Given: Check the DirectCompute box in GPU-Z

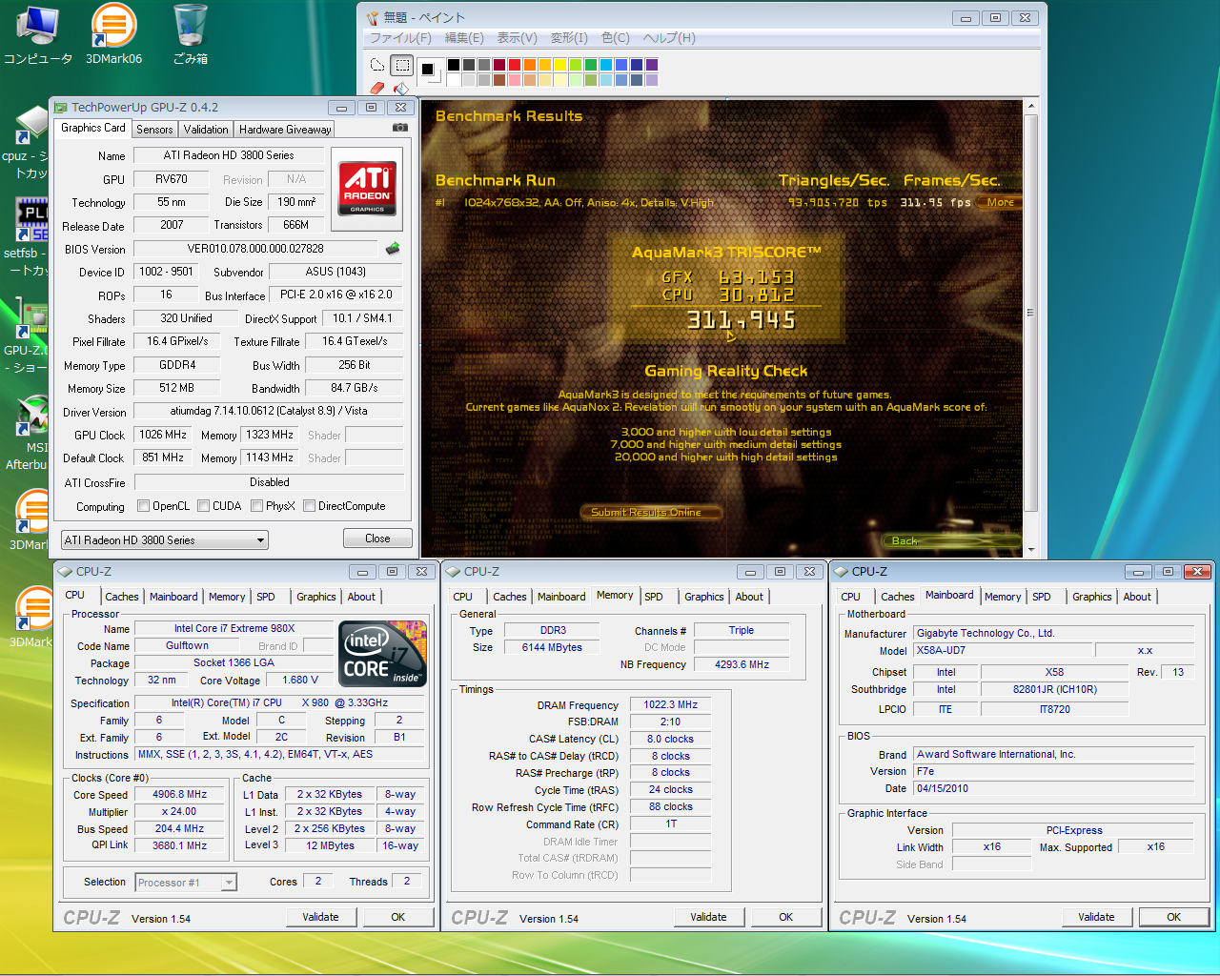Looking at the screenshot, I should click(309, 506).
